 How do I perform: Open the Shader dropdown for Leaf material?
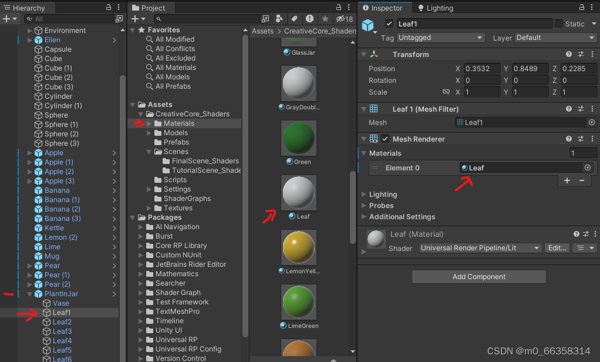[480, 247]
